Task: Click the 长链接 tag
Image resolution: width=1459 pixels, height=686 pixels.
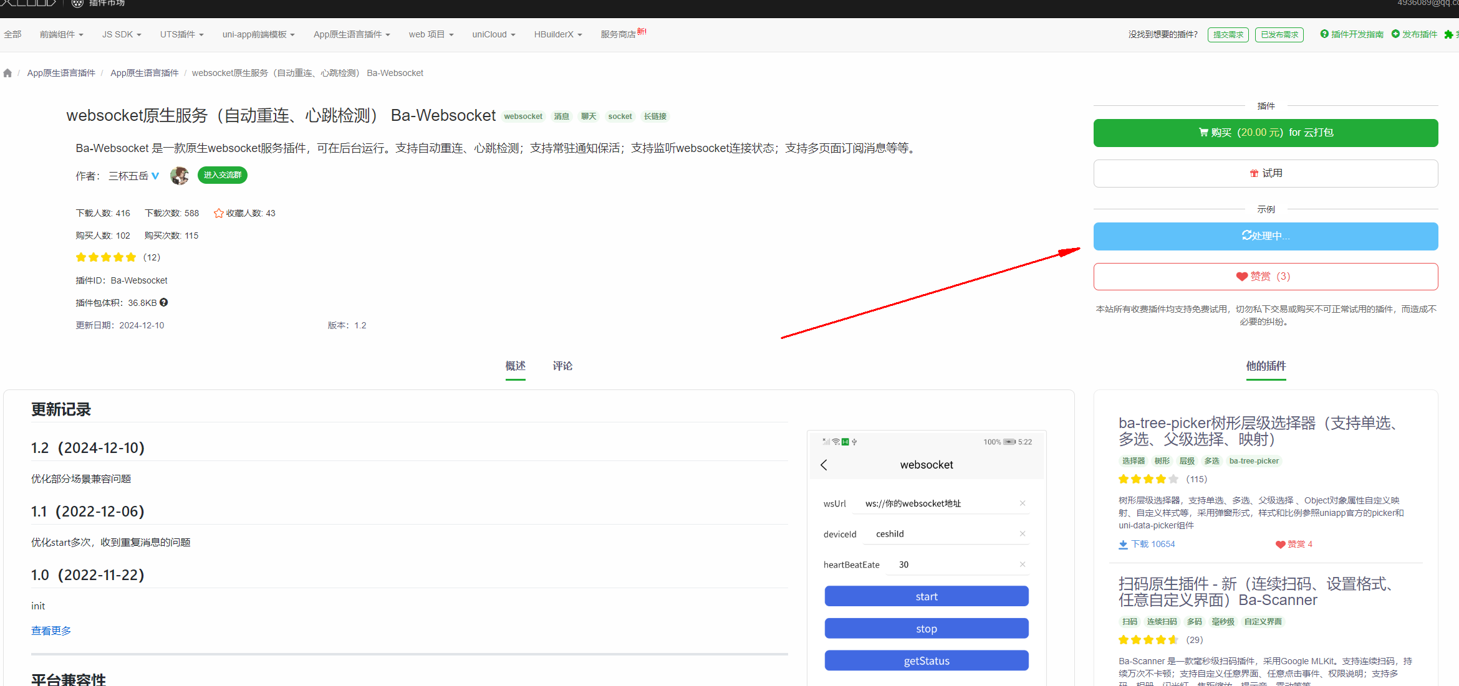Action: click(x=655, y=117)
